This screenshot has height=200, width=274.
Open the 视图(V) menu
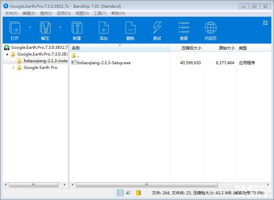pos(82,13)
